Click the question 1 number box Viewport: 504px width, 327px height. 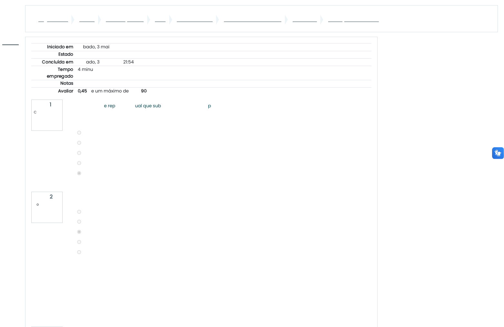point(47,115)
